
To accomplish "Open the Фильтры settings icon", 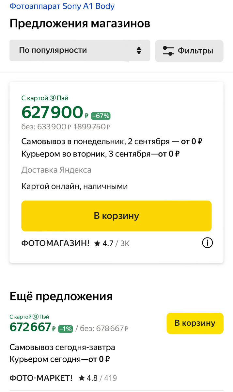I will [168, 51].
